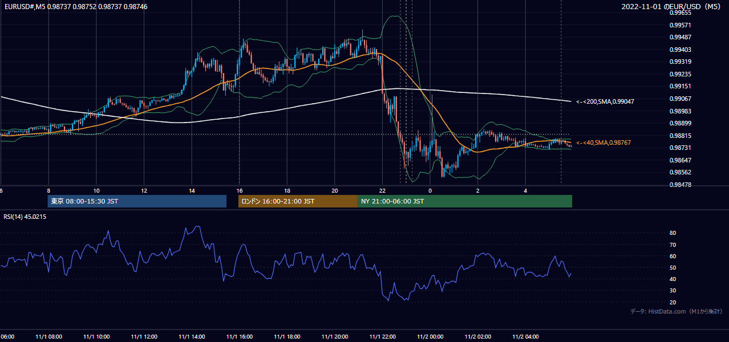Click bottom time label 11/1 20:00

tap(335, 337)
